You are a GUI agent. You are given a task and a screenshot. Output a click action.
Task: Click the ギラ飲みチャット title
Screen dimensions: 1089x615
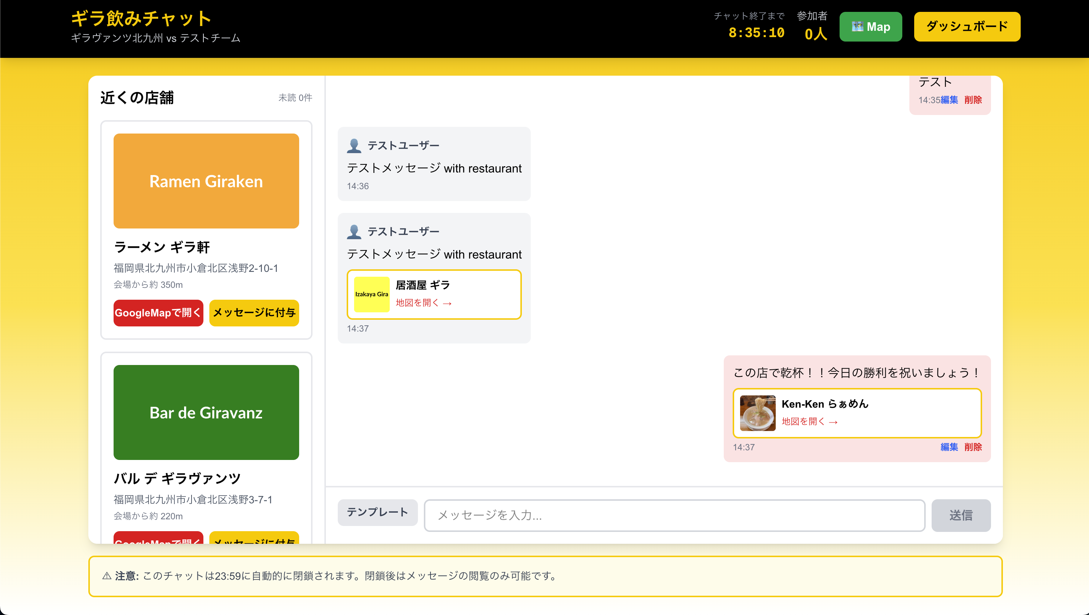[x=141, y=19]
